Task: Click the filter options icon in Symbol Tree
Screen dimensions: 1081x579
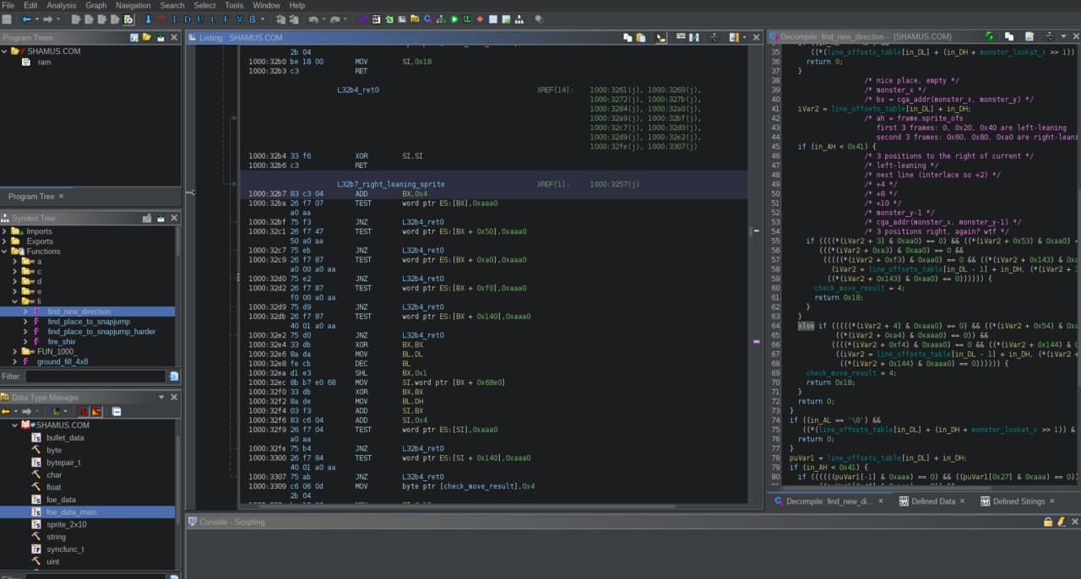Action: click(x=174, y=376)
